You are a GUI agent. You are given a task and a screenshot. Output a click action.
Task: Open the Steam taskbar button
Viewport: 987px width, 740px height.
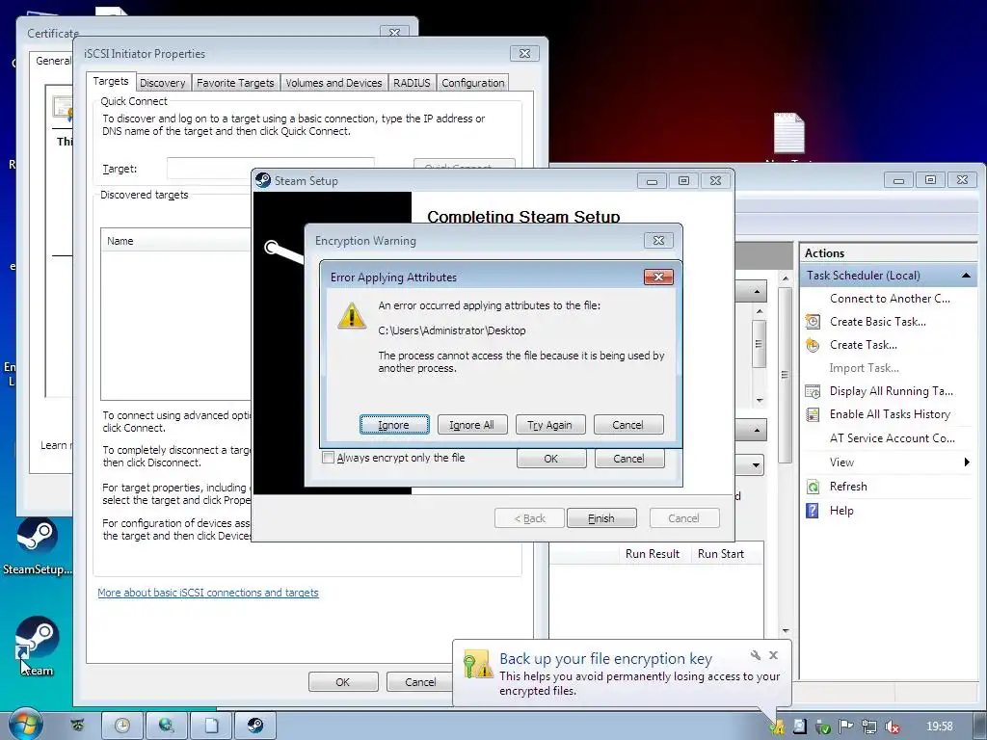pyautogui.click(x=255, y=726)
